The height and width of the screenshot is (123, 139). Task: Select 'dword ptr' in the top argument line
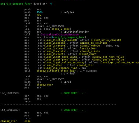click(40, 4)
